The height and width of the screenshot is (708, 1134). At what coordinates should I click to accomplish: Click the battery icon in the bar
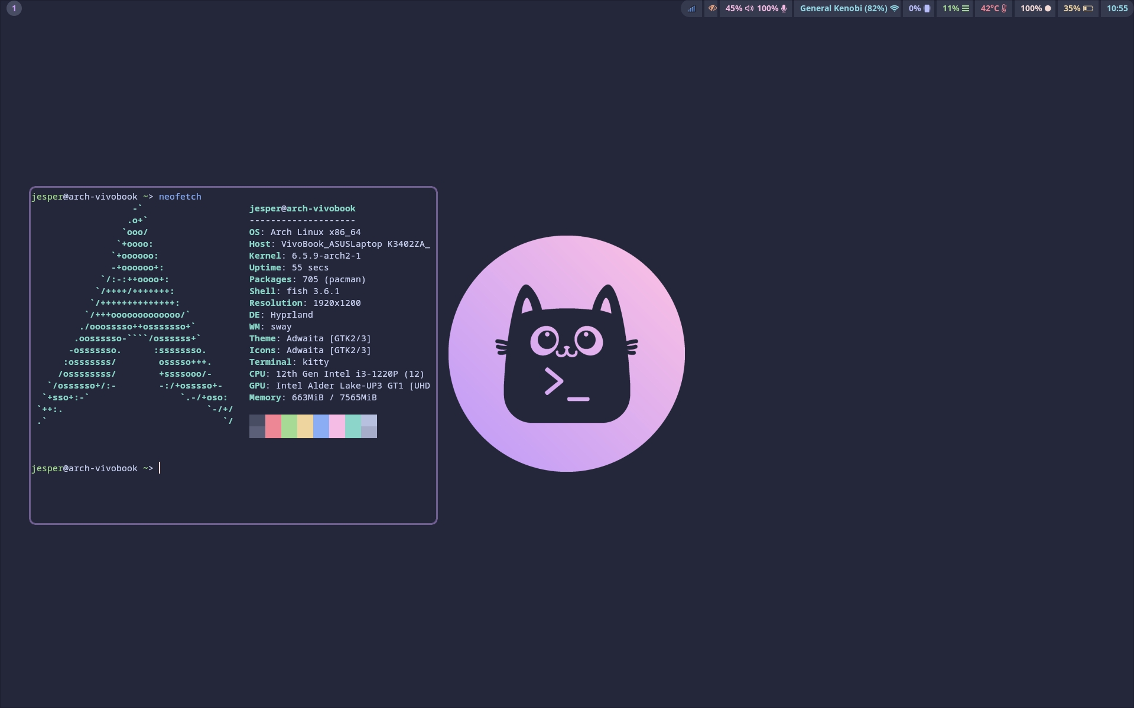(x=1088, y=8)
